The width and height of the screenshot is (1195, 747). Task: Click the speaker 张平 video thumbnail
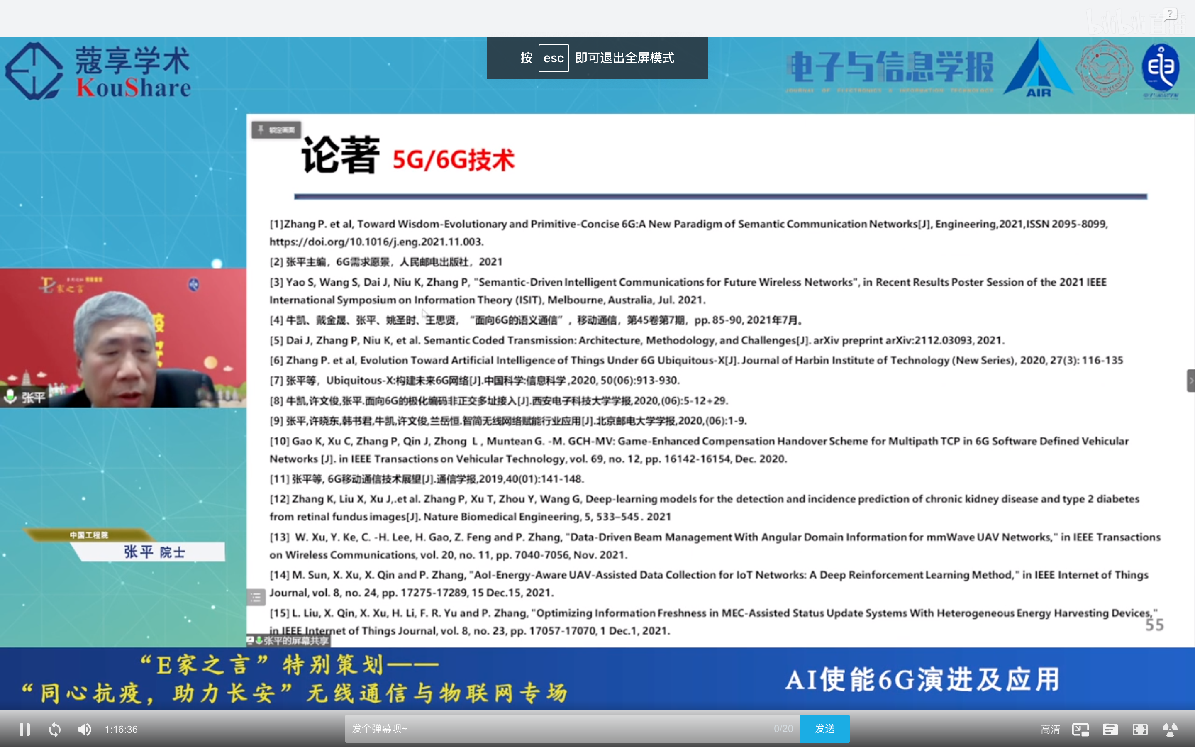click(123, 338)
